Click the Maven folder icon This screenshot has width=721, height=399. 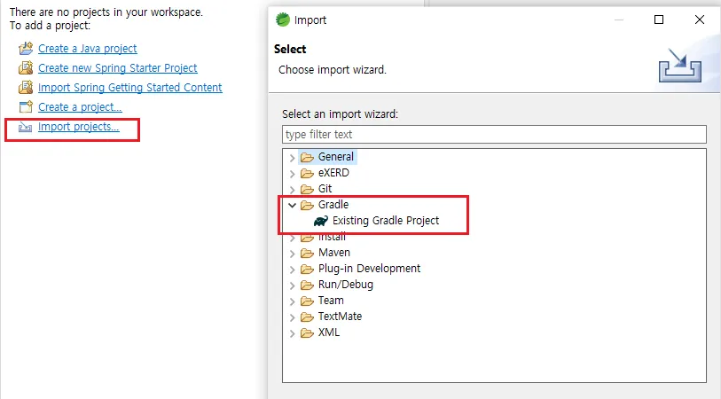tap(307, 254)
